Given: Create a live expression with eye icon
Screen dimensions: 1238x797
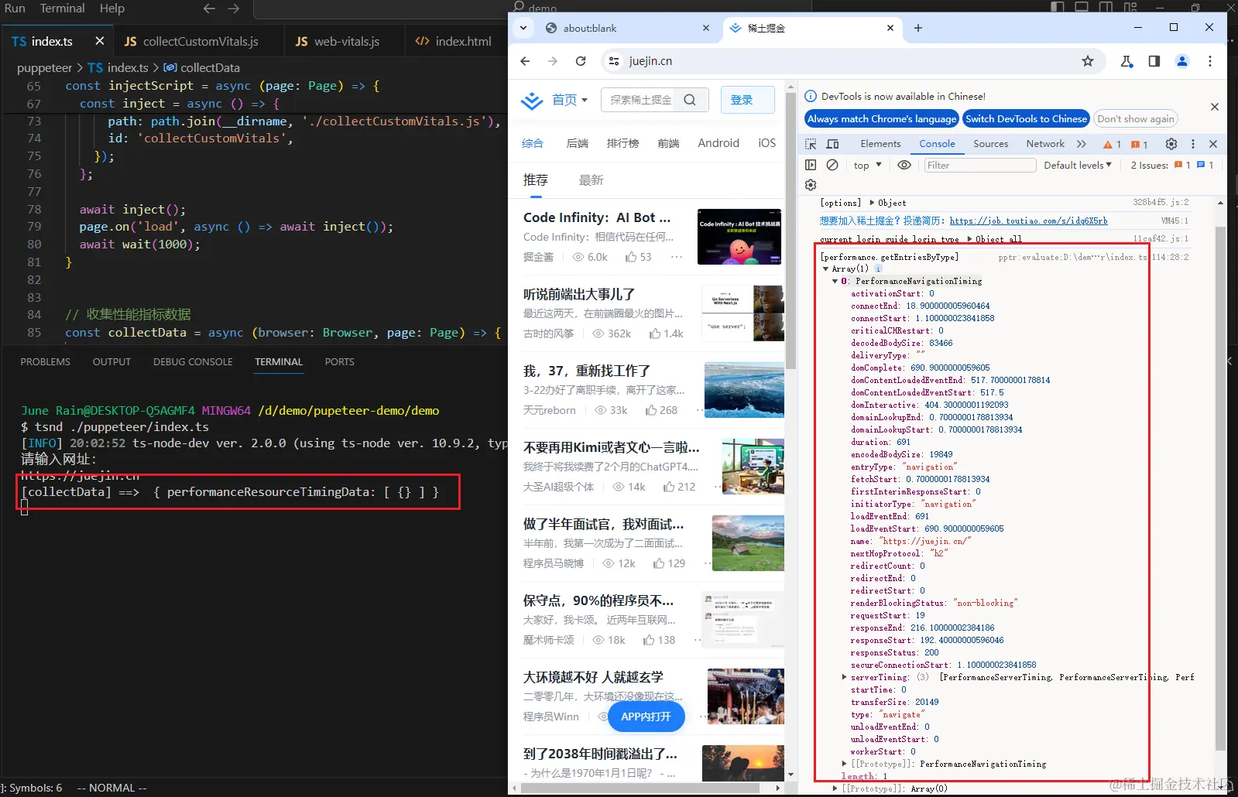Looking at the screenshot, I should point(904,165).
